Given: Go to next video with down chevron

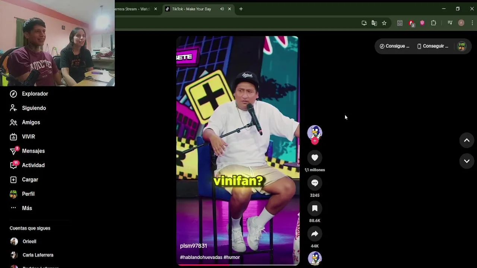Looking at the screenshot, I should [467, 161].
